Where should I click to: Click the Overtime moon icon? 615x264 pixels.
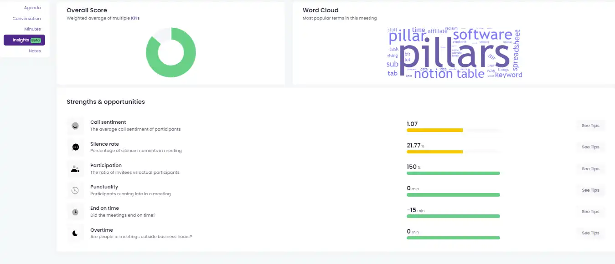[x=75, y=233]
